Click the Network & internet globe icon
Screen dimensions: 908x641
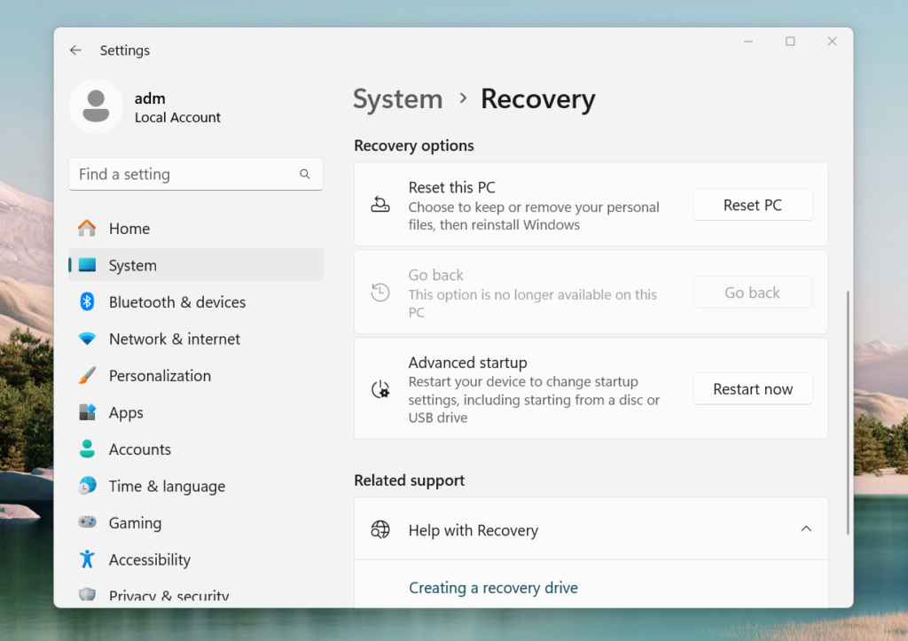coord(87,339)
